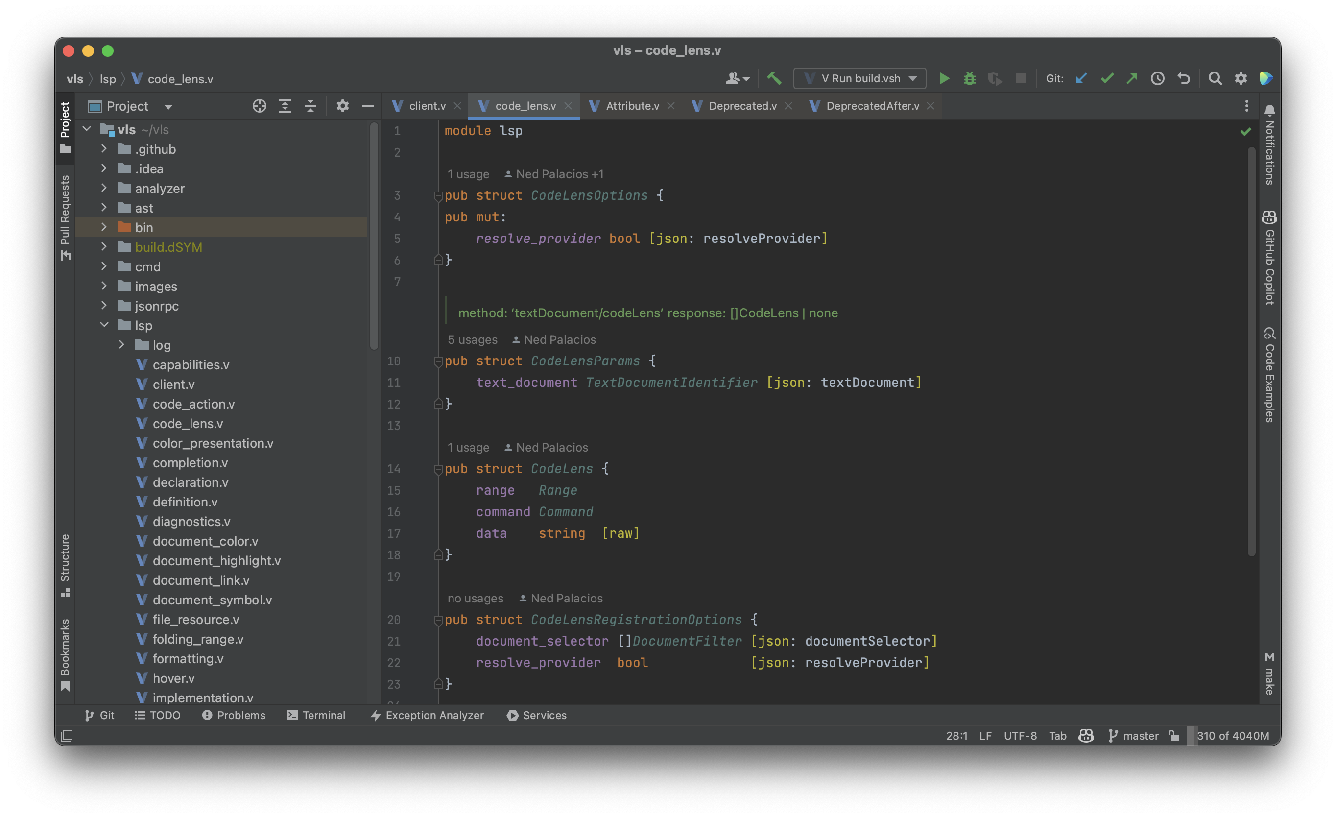The image size is (1336, 818).
Task: Push commits using the Git push arrow
Action: 1132,78
